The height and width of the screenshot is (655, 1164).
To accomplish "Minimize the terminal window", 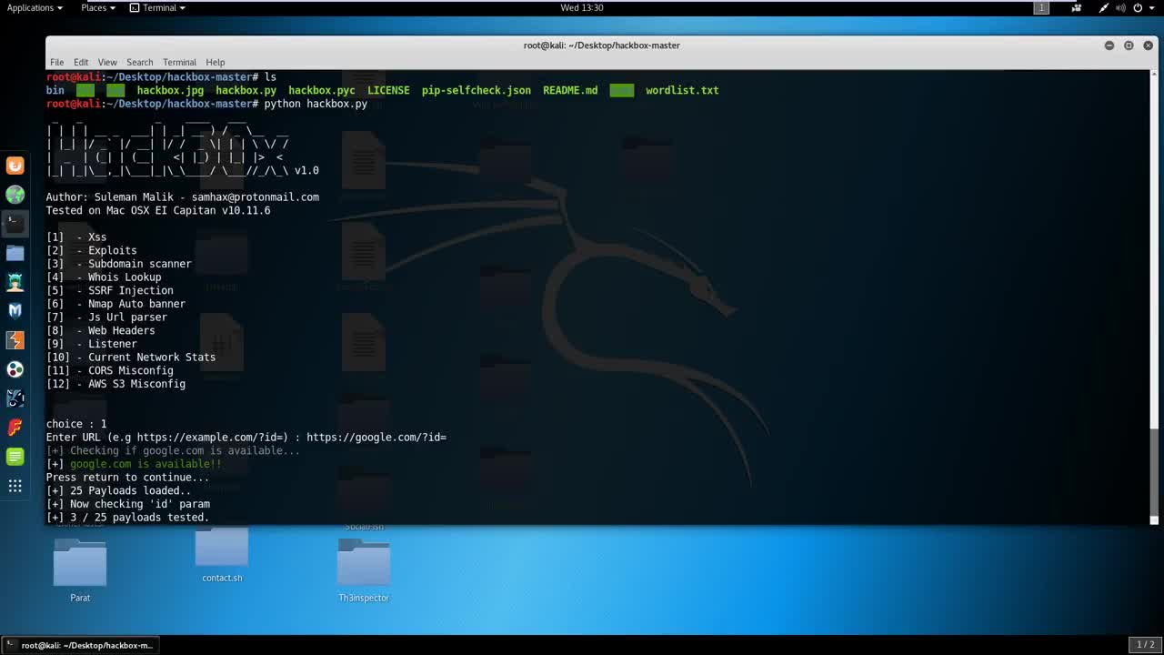I will (x=1109, y=45).
